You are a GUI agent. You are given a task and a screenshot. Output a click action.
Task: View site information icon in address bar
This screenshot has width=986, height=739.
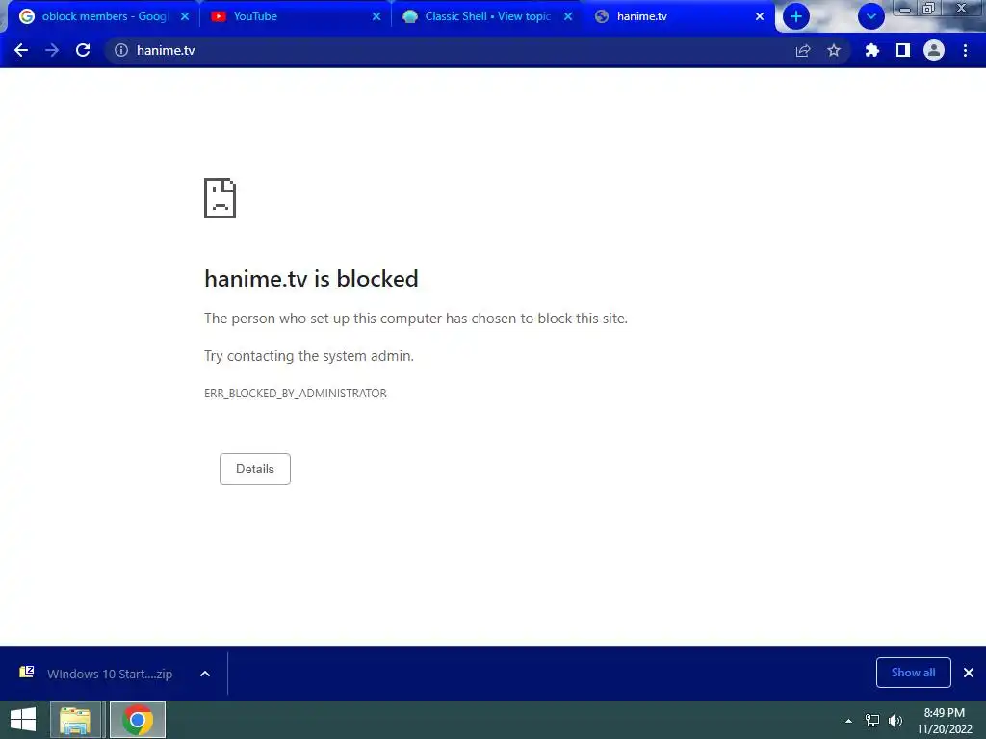[x=120, y=50]
